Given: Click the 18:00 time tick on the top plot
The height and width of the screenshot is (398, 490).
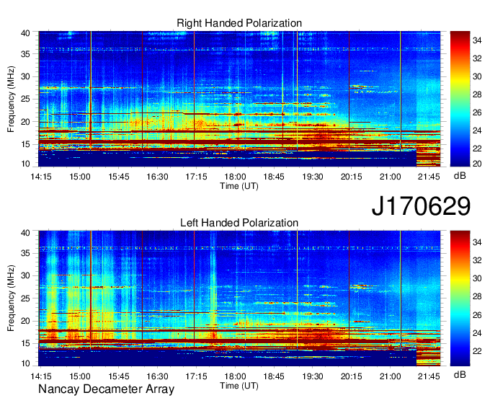Looking at the screenshot, I should click(x=235, y=177).
